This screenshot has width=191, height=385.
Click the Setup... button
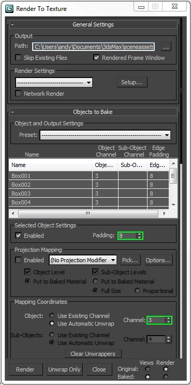click(132, 82)
